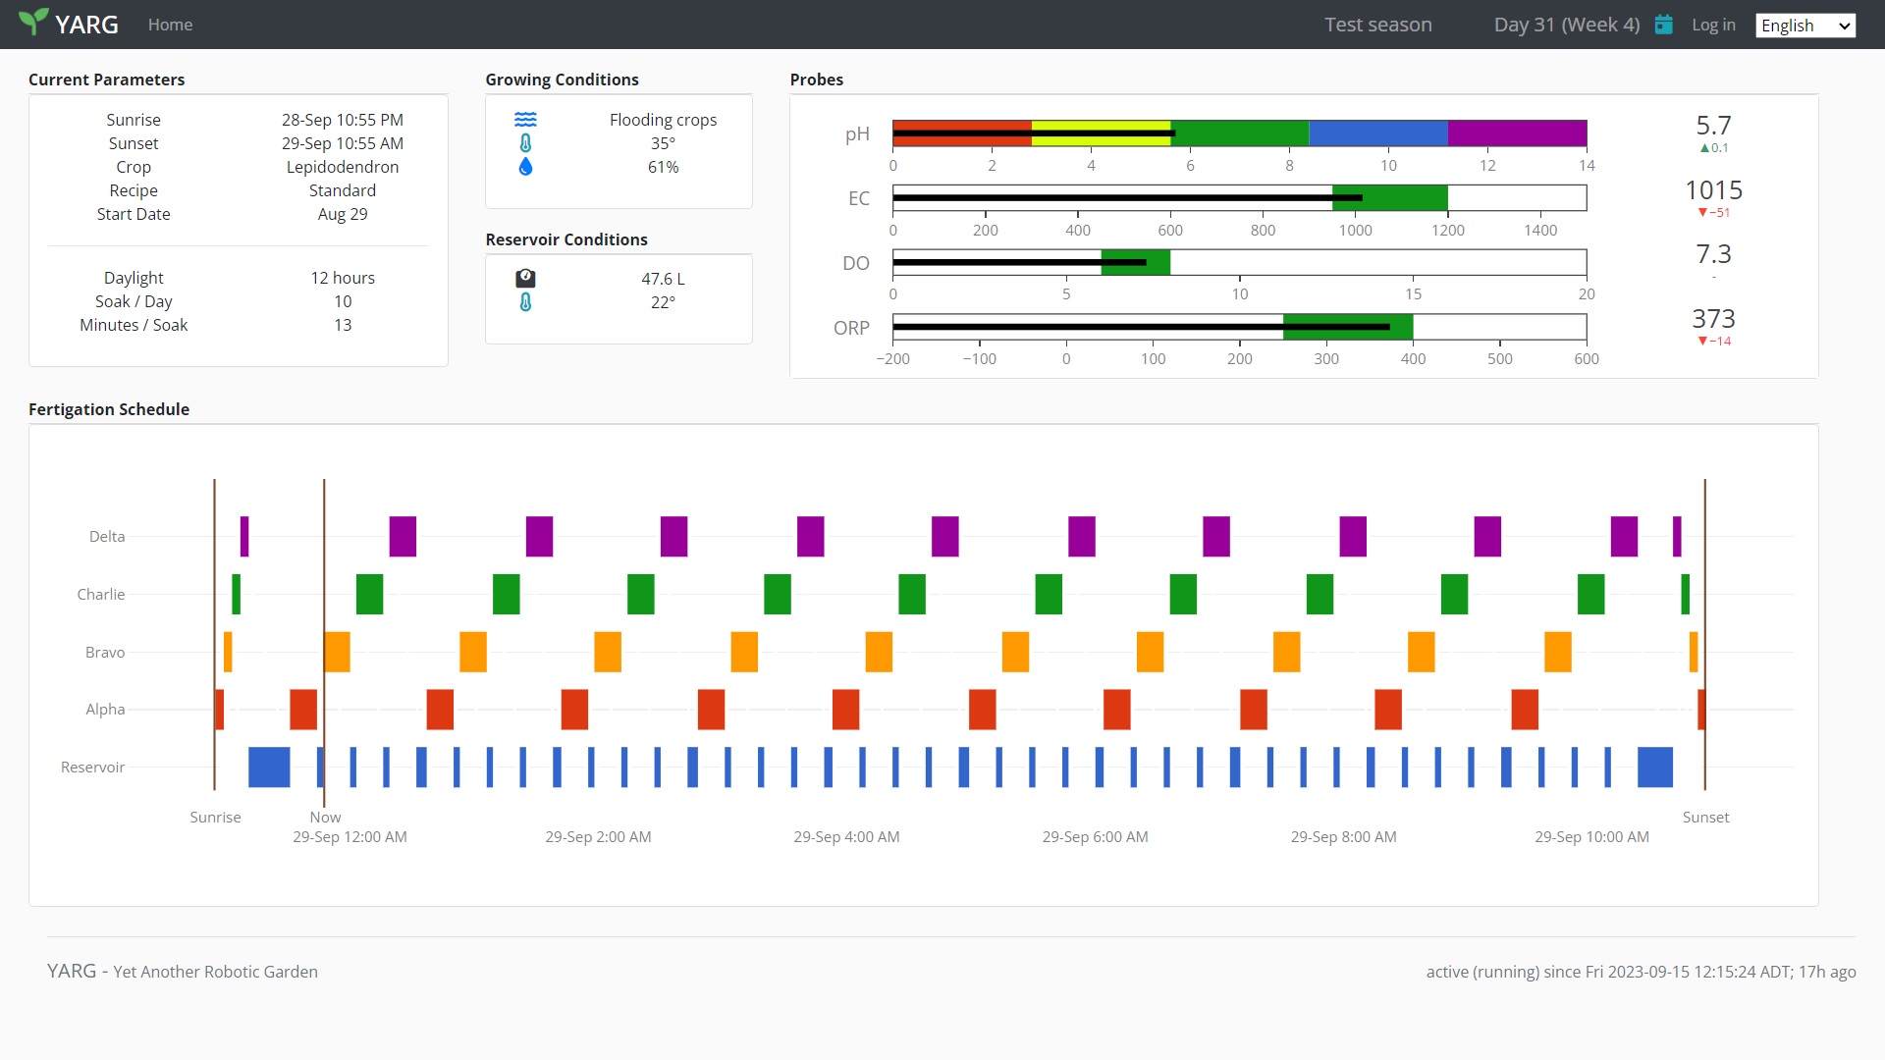This screenshot has height=1060, width=1885.
Task: Click the calendar icon beside Day 31
Action: (x=1663, y=25)
